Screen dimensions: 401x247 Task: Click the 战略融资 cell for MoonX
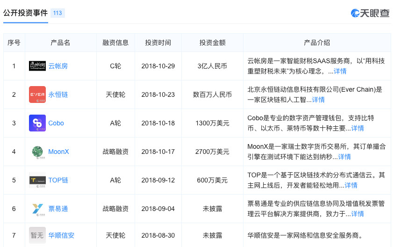tap(115, 152)
